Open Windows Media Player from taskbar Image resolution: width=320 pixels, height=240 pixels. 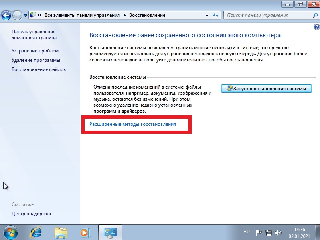point(85,232)
